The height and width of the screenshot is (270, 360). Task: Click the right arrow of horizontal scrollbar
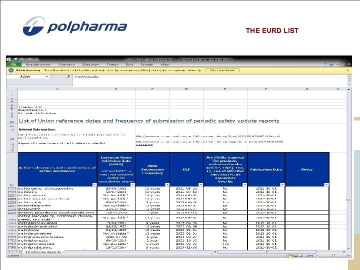[344, 252]
